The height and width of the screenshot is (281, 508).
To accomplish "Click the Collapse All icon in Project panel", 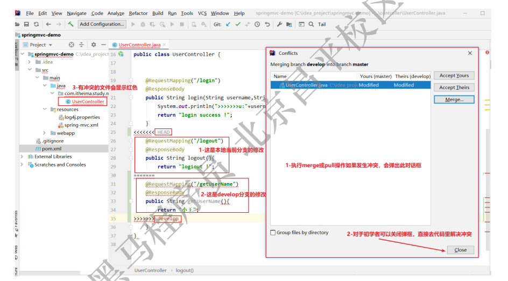I will click(x=81, y=45).
